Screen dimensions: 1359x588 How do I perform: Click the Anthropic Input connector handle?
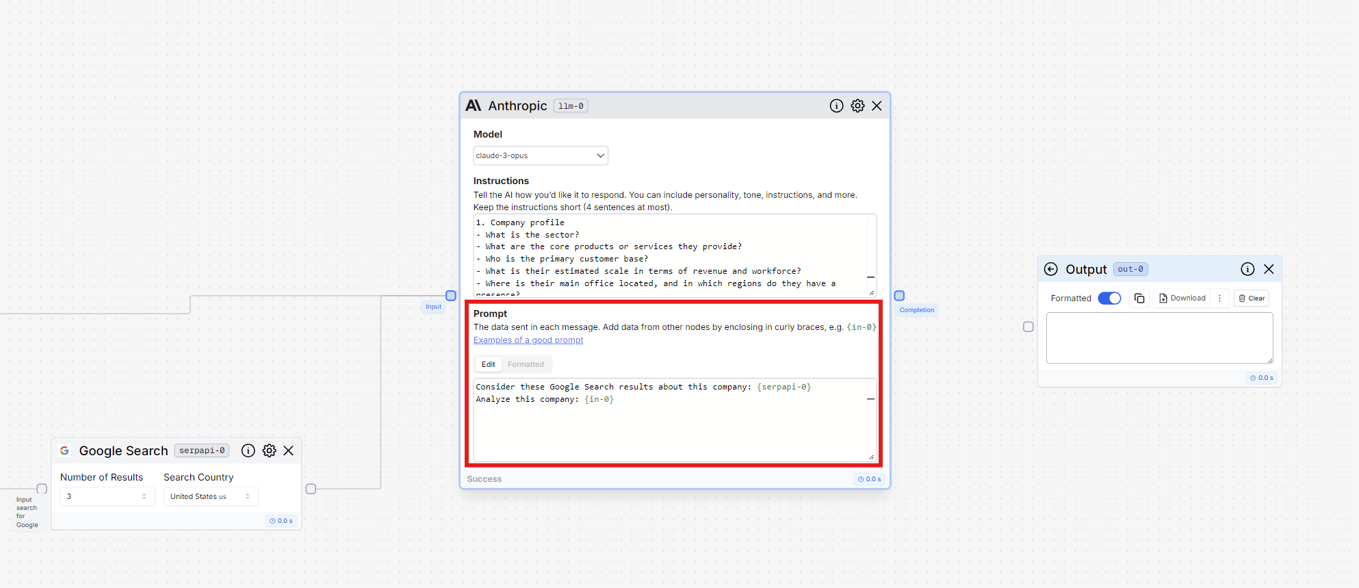451,296
